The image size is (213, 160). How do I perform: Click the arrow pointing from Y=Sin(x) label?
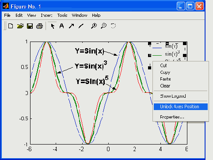(x=110, y=53)
